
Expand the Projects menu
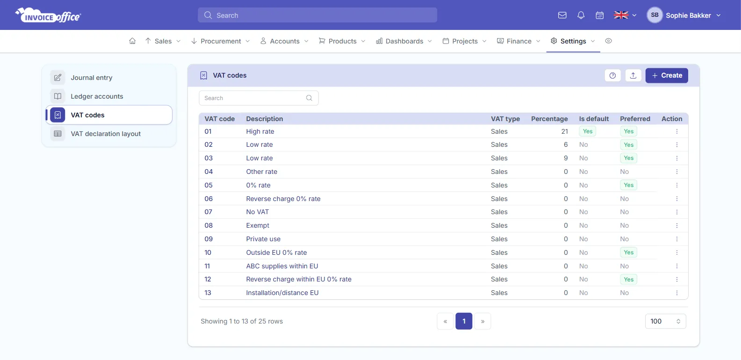click(x=465, y=41)
